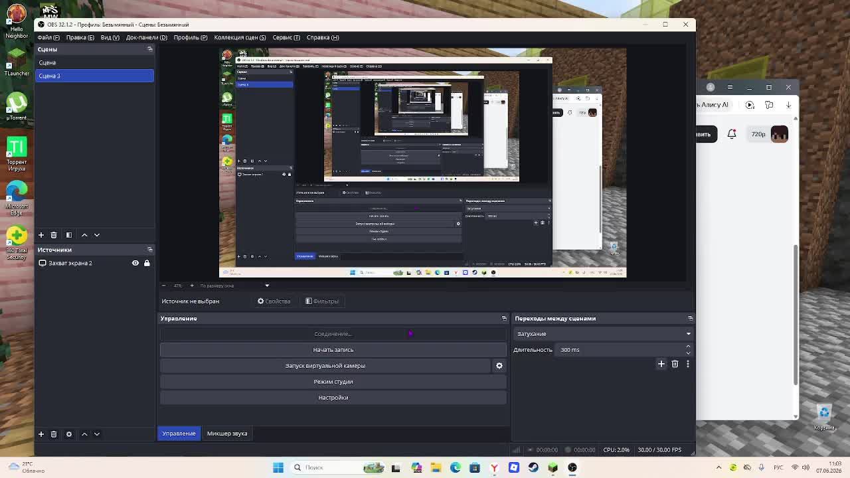Add a new source in Источники panel
The height and width of the screenshot is (478, 850).
pos(41,434)
